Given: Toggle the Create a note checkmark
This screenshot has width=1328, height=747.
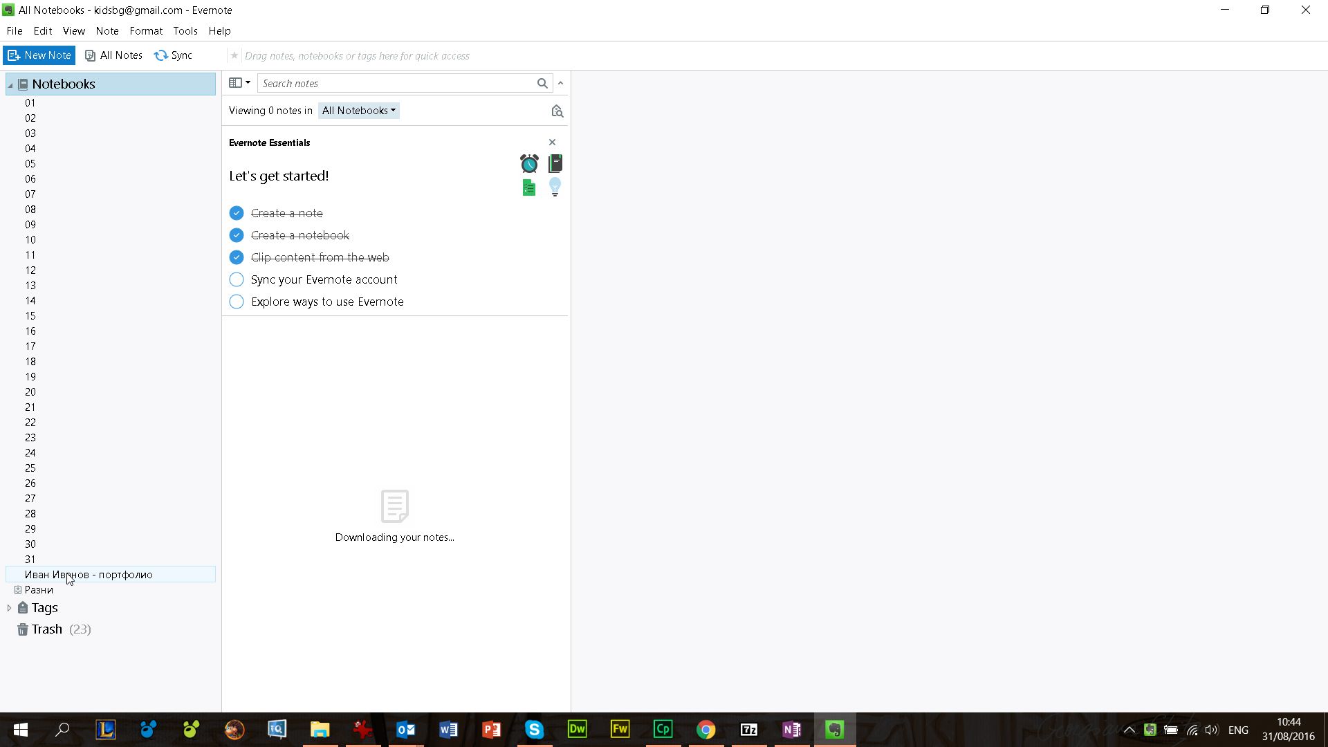Looking at the screenshot, I should click(237, 213).
